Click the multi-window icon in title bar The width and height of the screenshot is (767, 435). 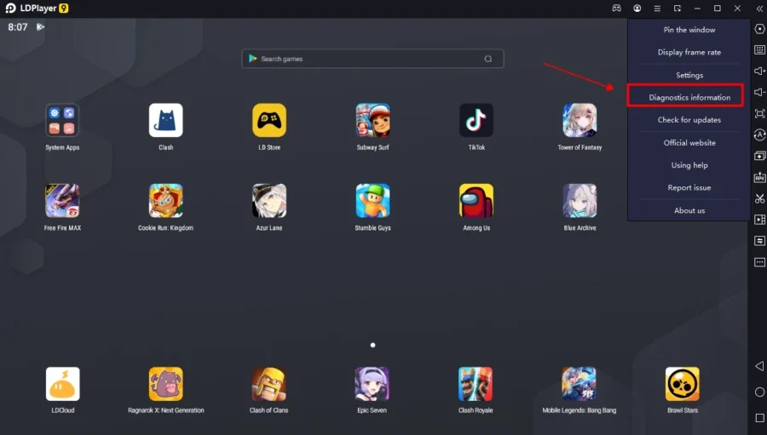pos(677,9)
